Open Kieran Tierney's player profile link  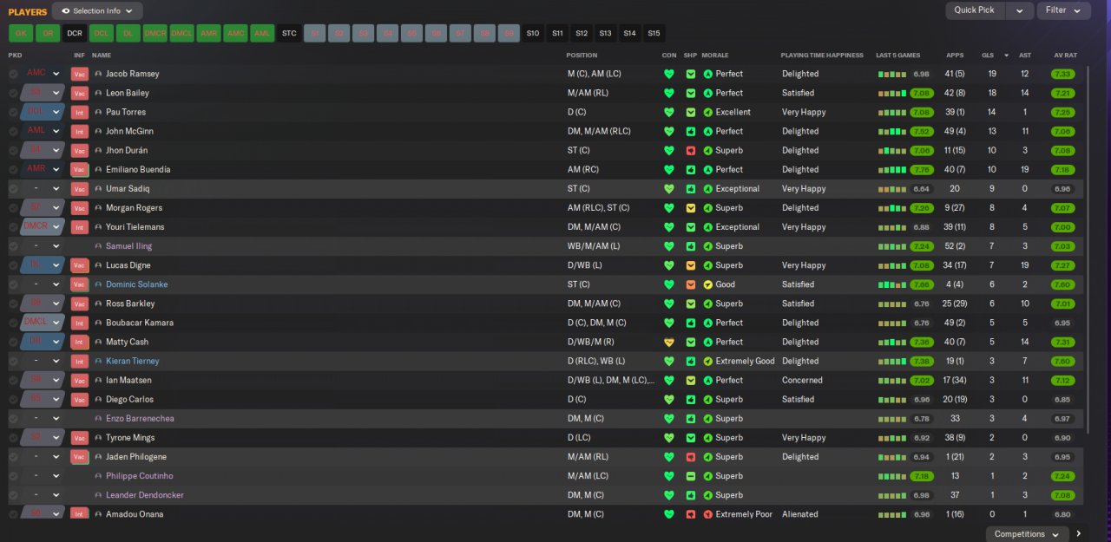(133, 361)
